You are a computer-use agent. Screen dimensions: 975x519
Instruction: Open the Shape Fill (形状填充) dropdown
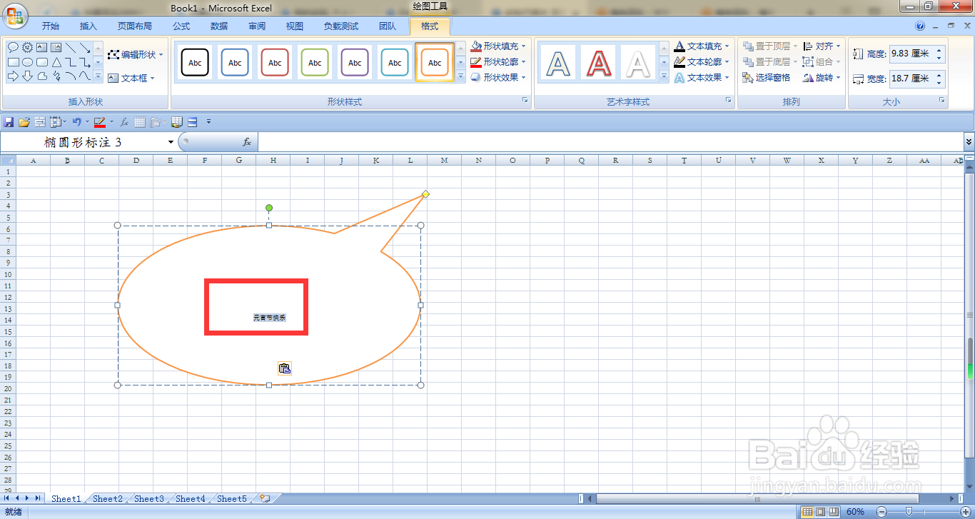[x=498, y=46]
